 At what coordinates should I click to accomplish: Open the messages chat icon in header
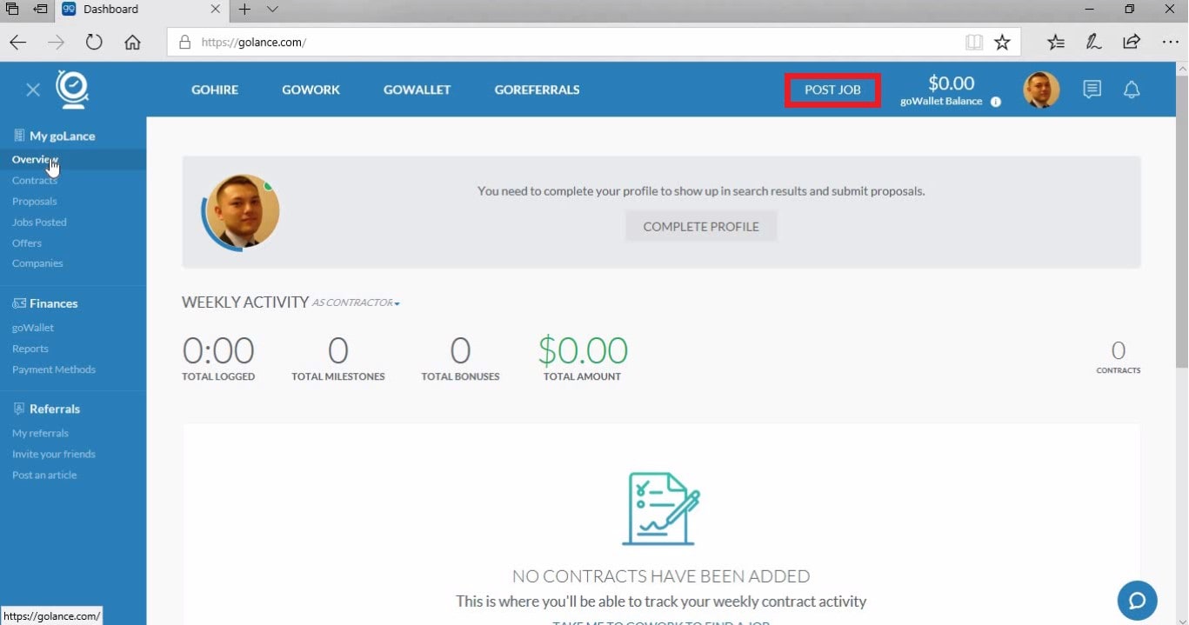pyautogui.click(x=1092, y=90)
